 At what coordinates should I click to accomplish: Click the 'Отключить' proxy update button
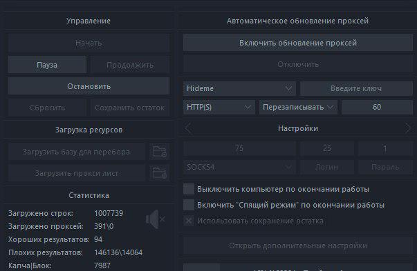tap(298, 64)
